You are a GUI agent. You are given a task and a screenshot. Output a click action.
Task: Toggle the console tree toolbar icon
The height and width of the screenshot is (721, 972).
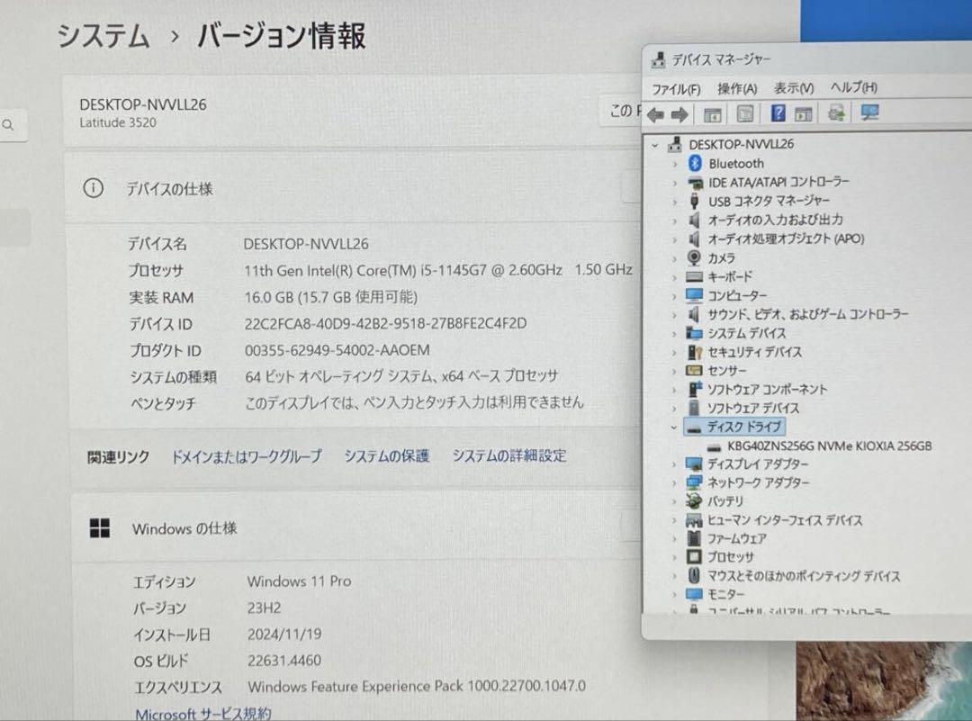point(712,114)
